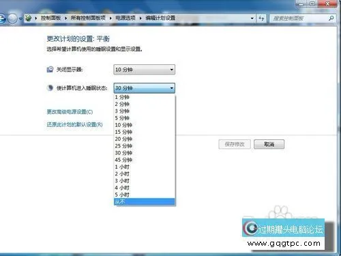Image resolution: width=341 pixels, height=256 pixels.
Task: Select 从不 (never) in sleep list
Action: (x=145, y=201)
